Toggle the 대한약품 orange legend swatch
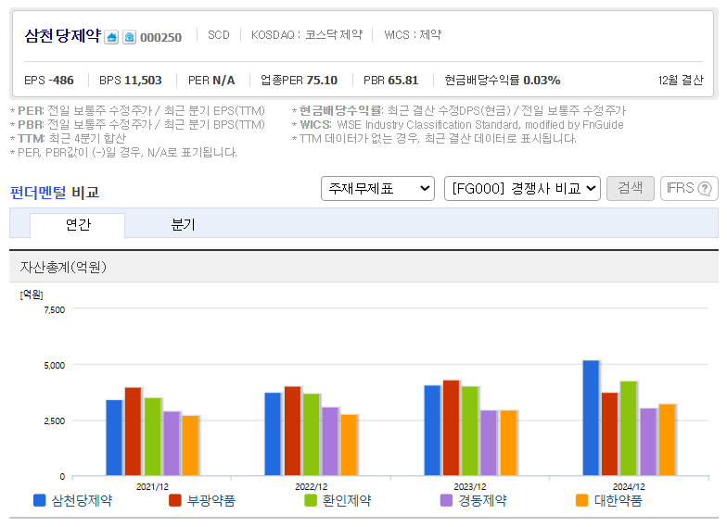The width and height of the screenshot is (727, 527). point(582,500)
